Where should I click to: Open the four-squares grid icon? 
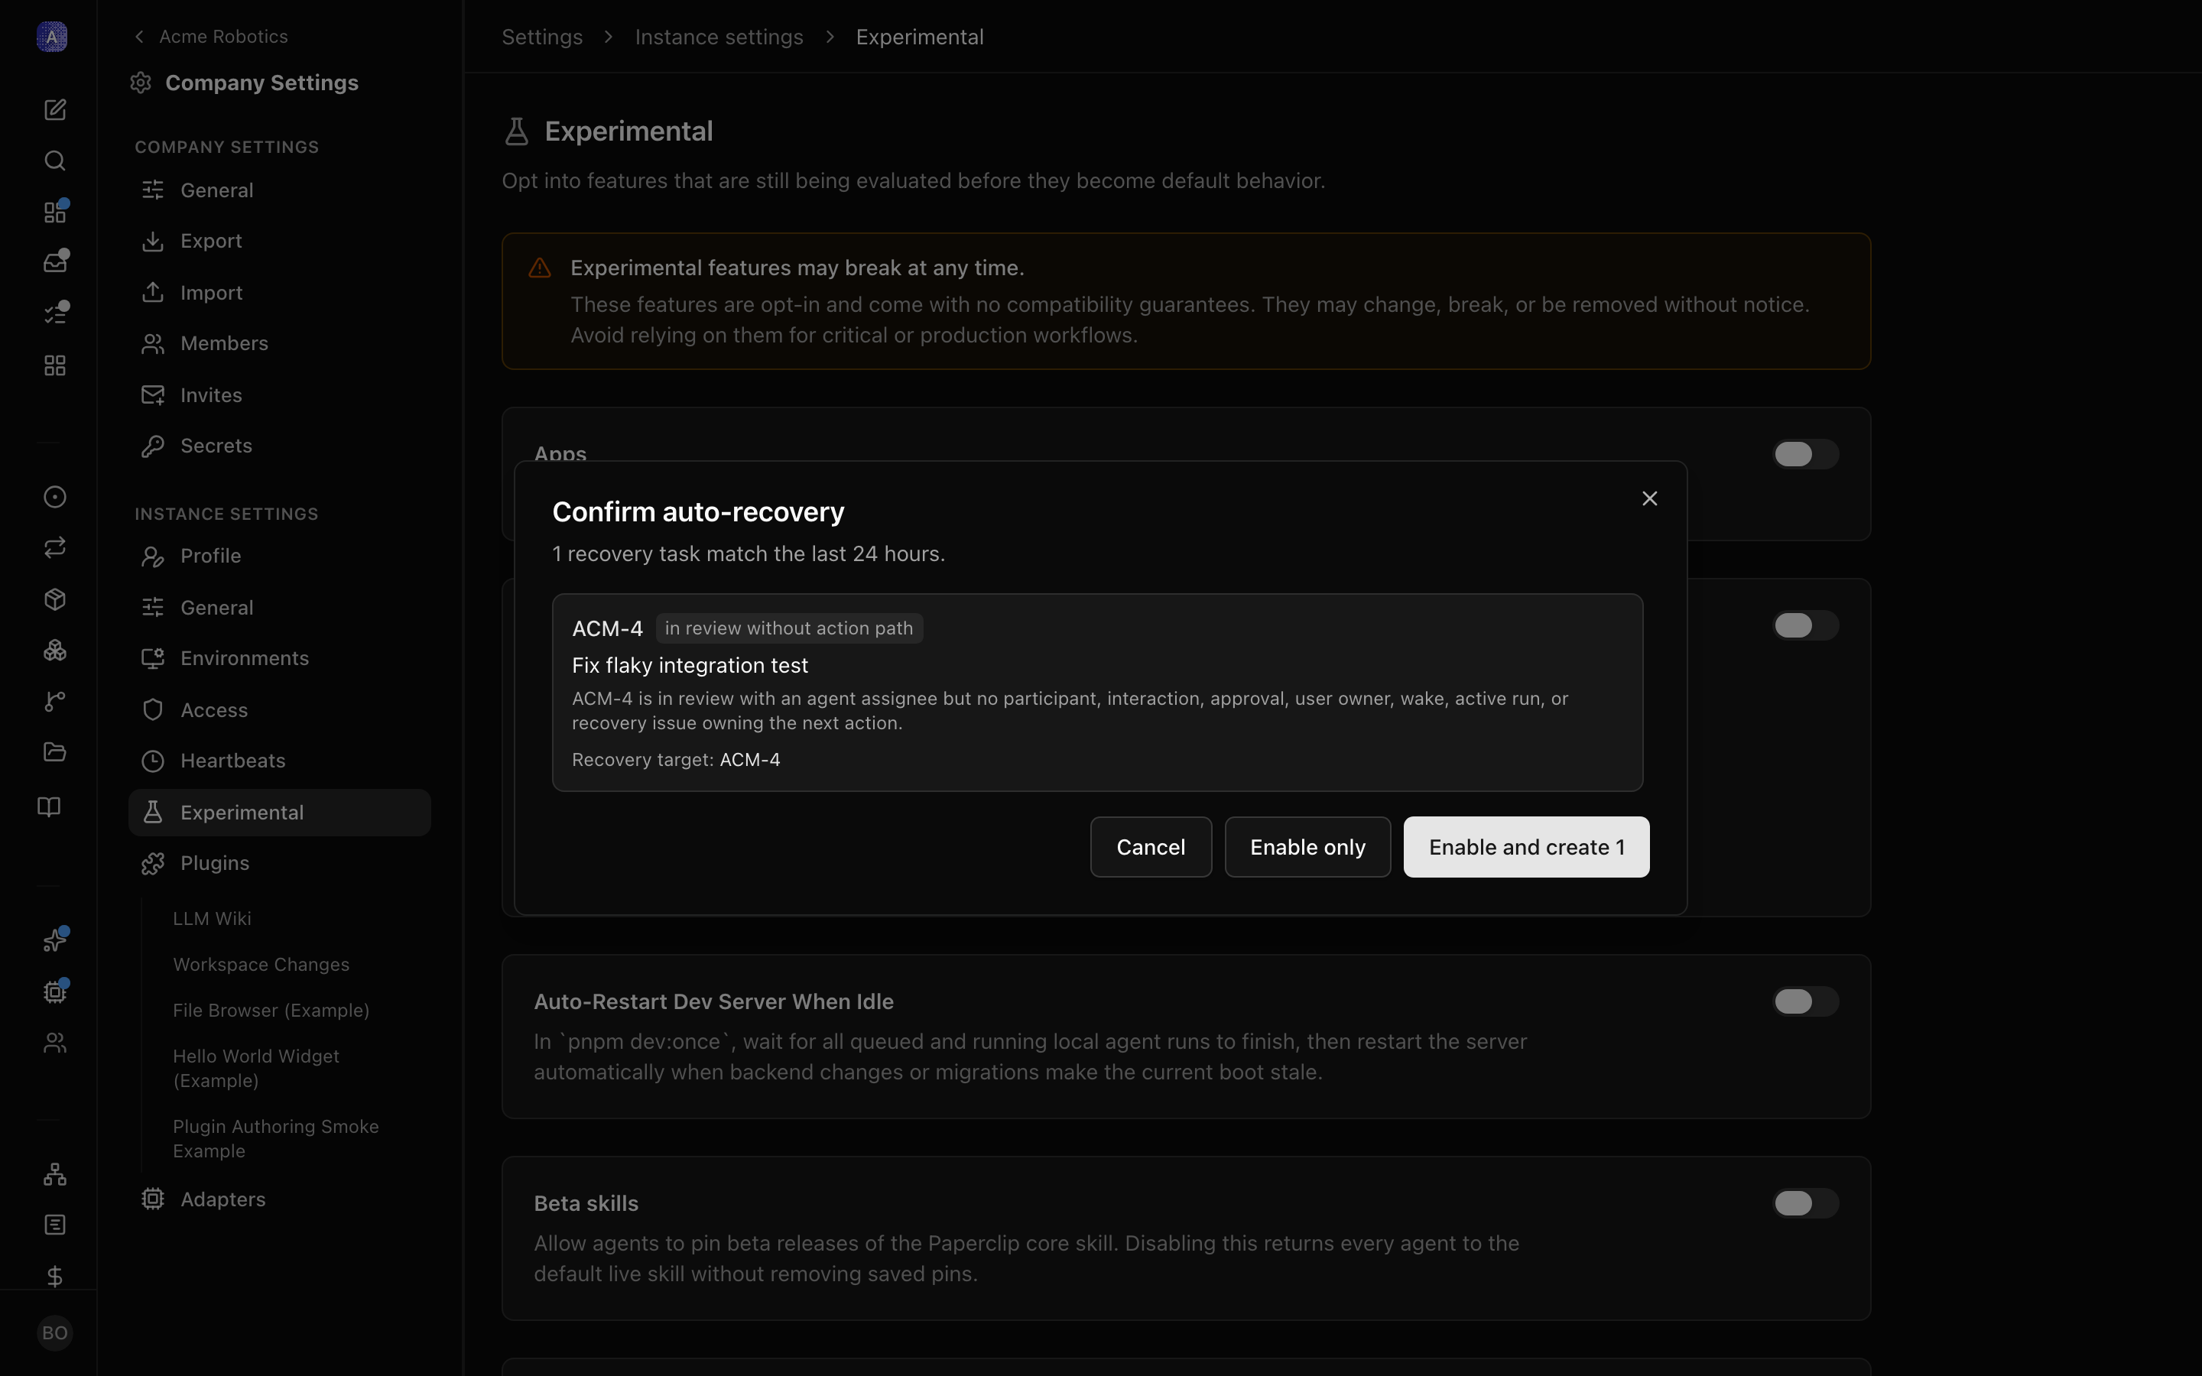(54, 366)
